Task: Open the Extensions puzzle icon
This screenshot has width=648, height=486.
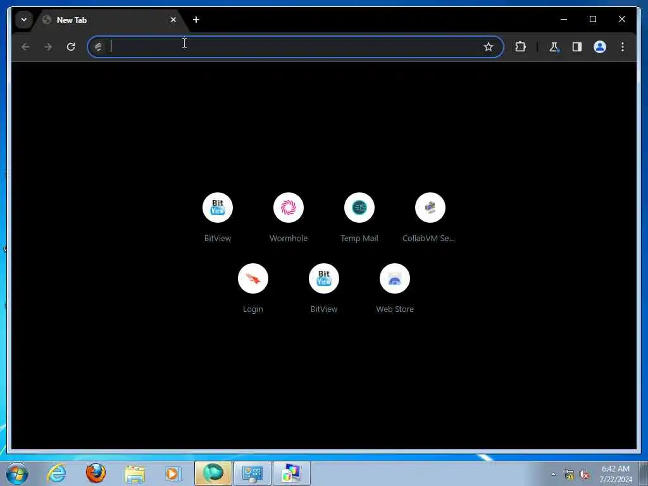Action: [520, 47]
